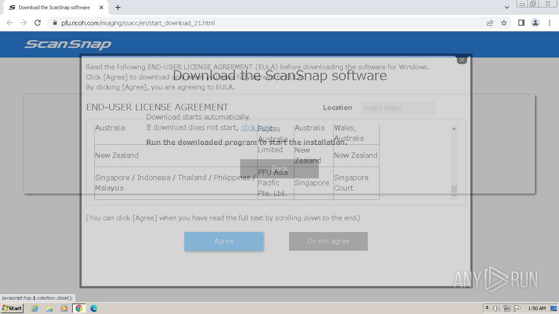
Task: View site information lock icon
Action: 55,23
